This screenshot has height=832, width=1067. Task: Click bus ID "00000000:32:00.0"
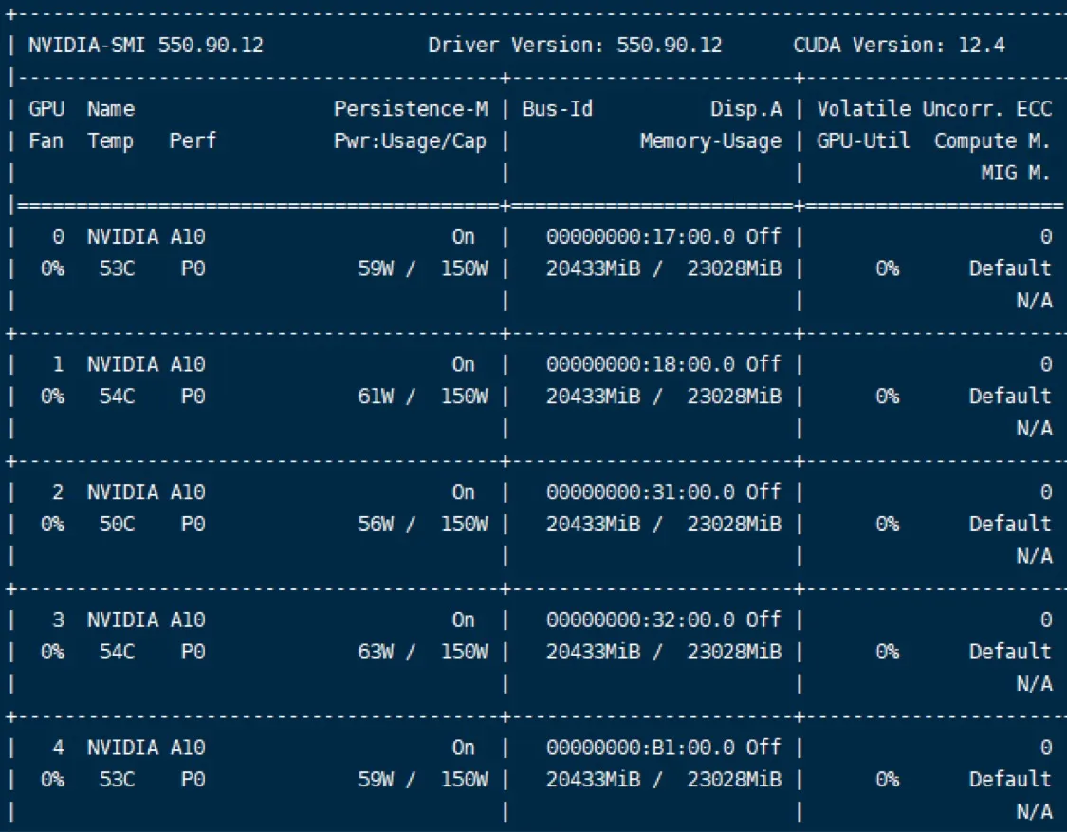coord(640,620)
